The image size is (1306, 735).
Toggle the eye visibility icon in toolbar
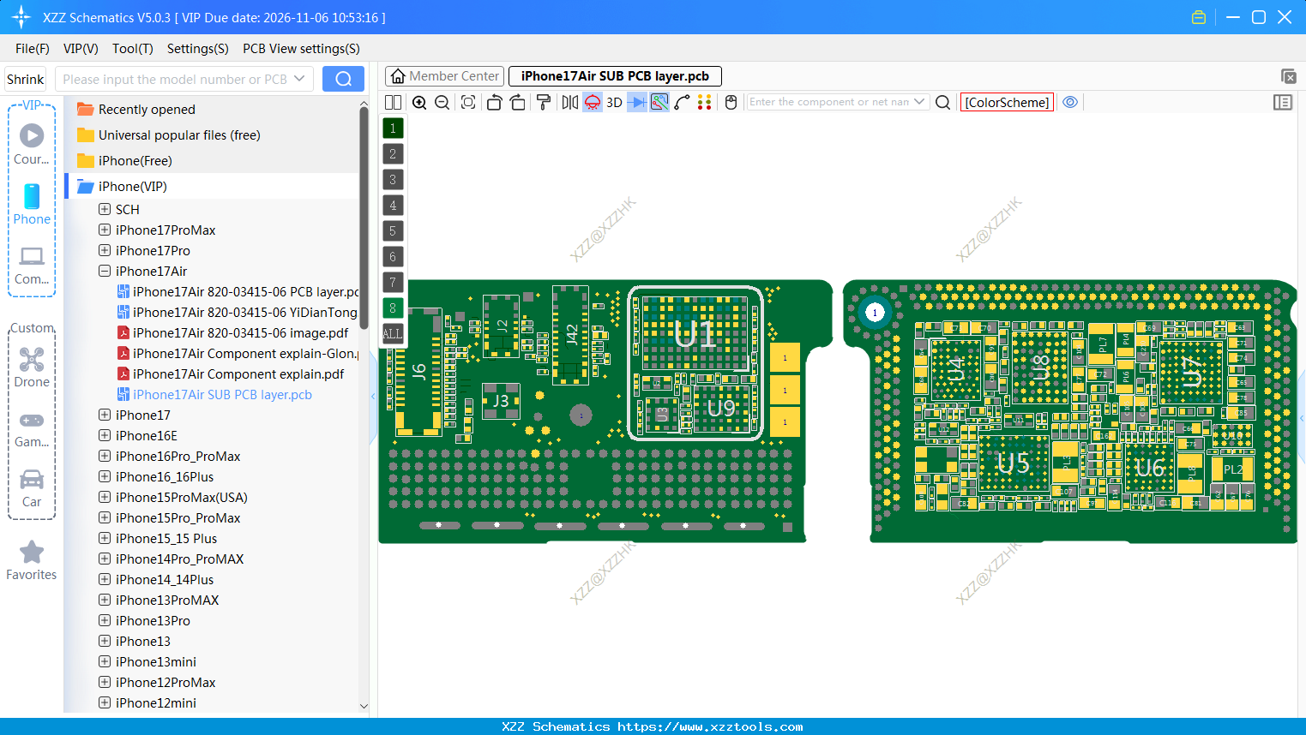click(1070, 102)
